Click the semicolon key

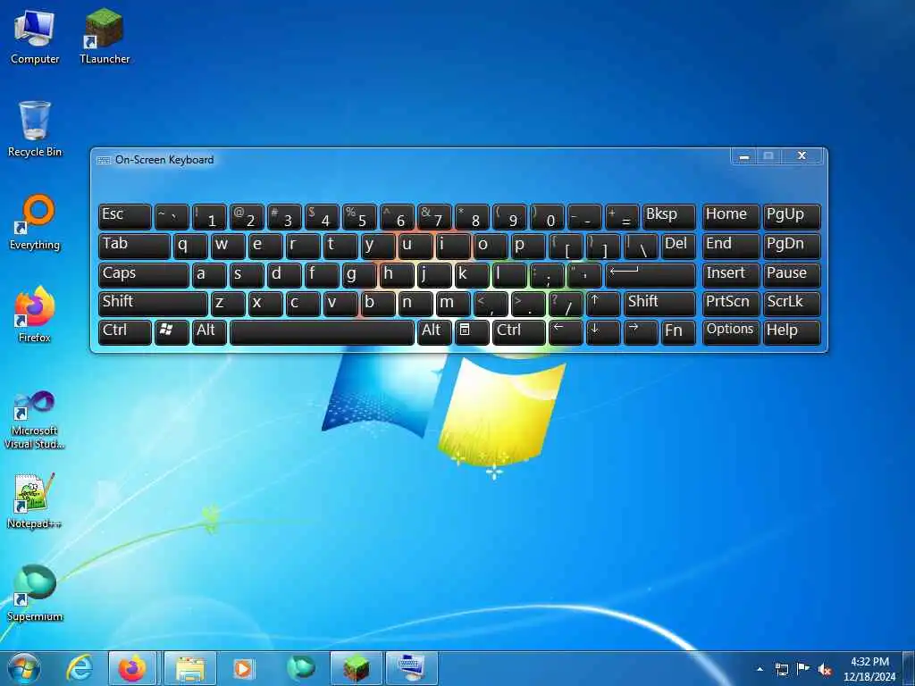(547, 275)
